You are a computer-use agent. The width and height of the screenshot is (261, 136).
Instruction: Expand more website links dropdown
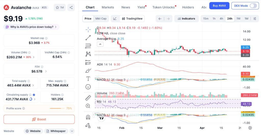(x=72, y=131)
